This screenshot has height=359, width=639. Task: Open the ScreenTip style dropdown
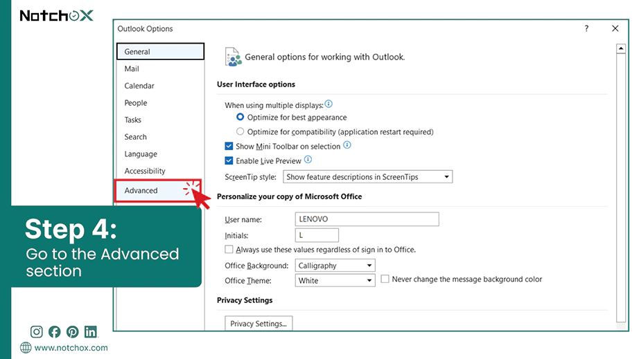point(367,177)
